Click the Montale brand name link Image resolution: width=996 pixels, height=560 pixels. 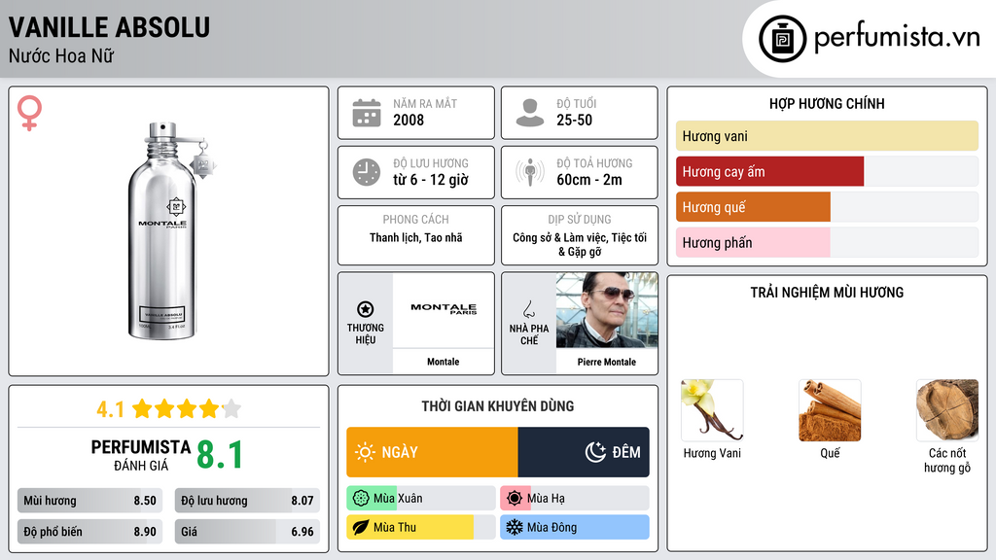pyautogui.click(x=443, y=362)
